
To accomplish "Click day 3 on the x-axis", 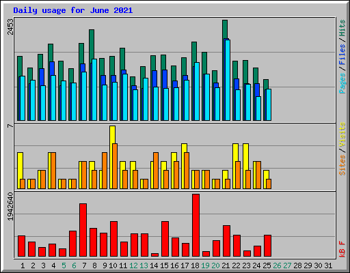I will [43, 265].
